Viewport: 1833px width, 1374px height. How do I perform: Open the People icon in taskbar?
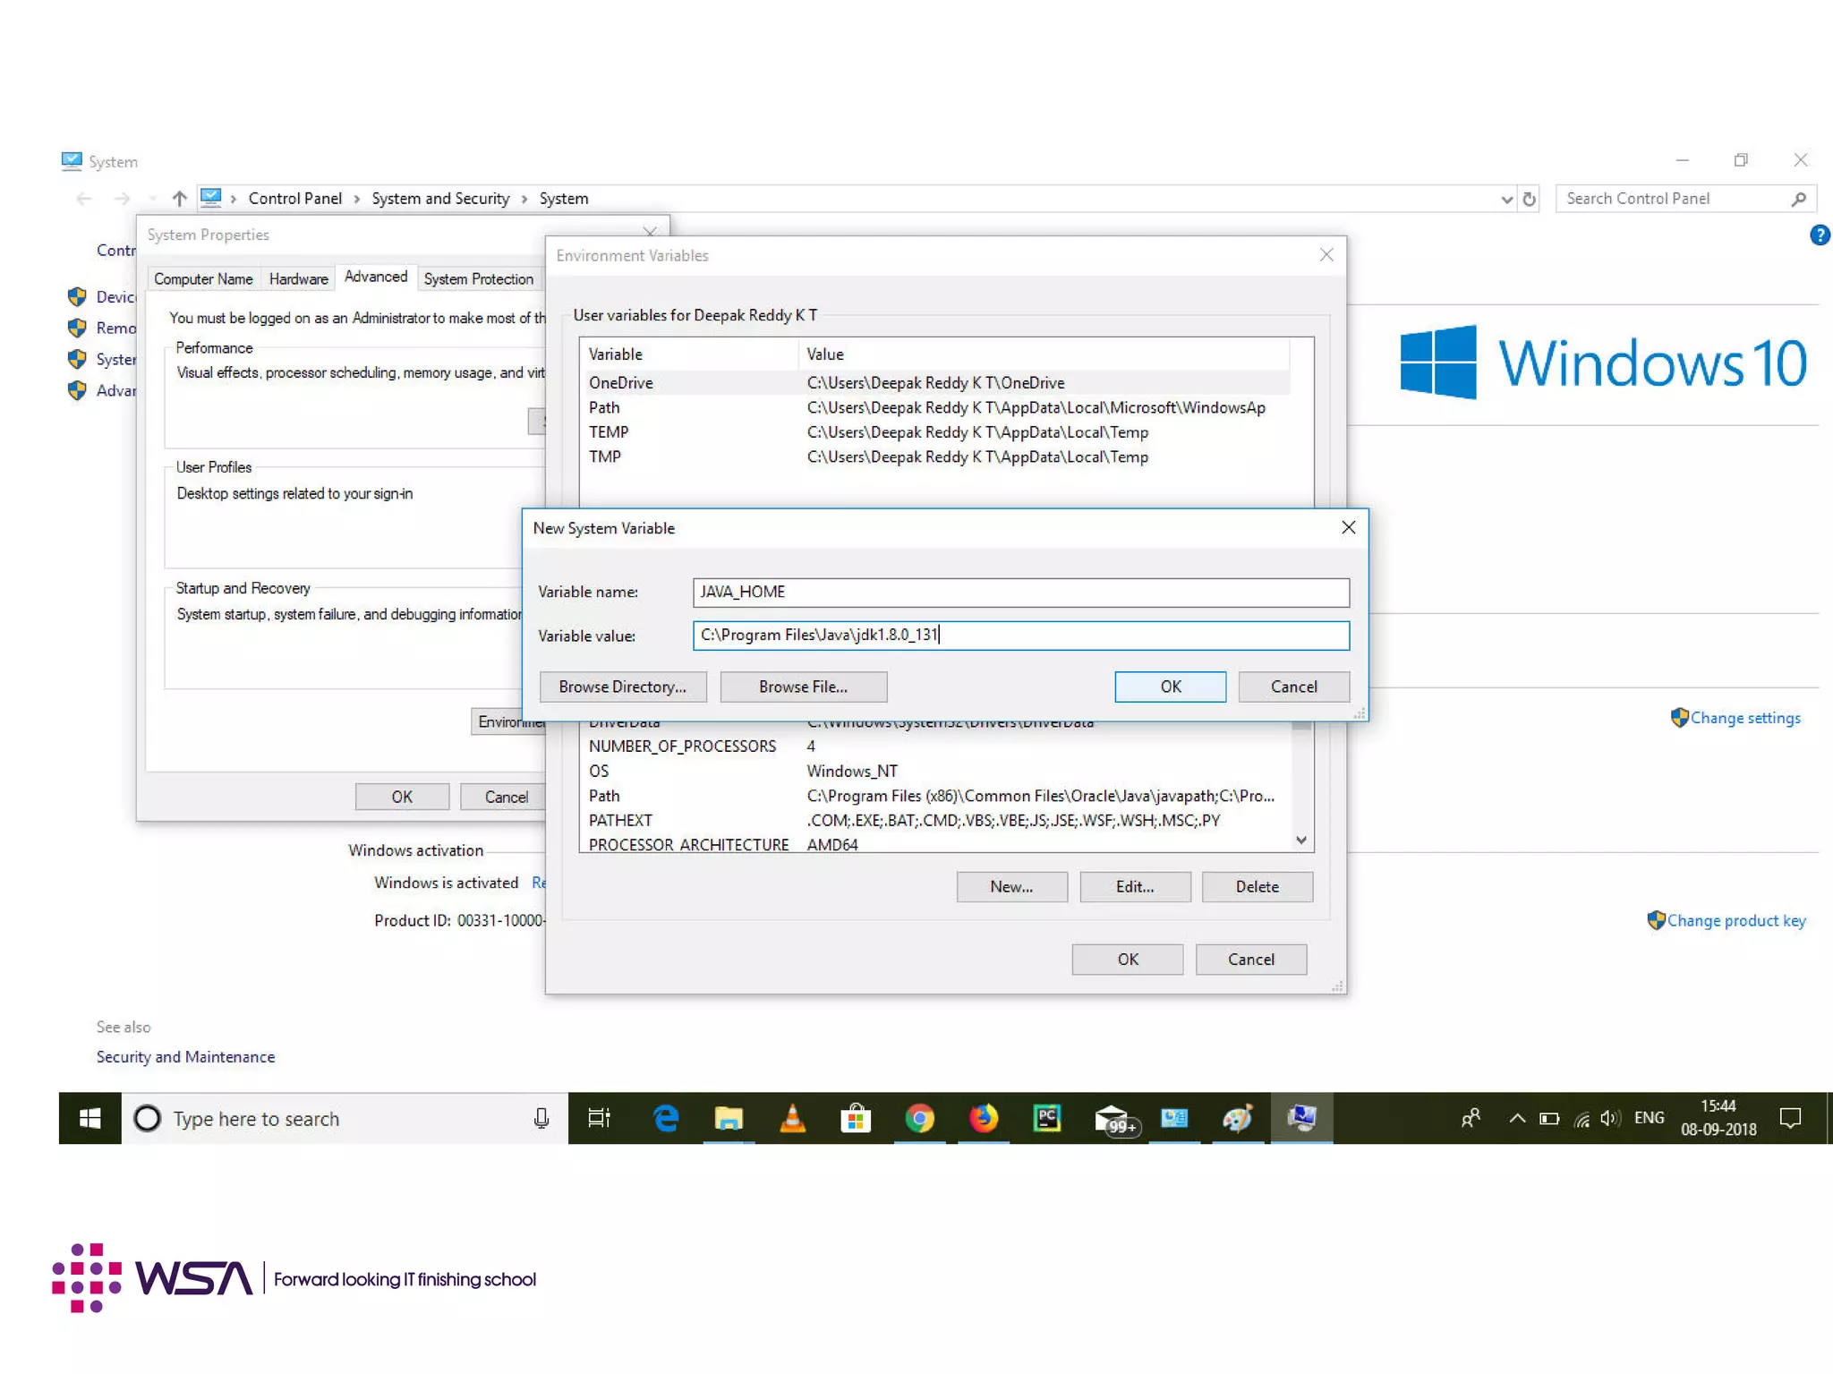pyautogui.click(x=1471, y=1118)
